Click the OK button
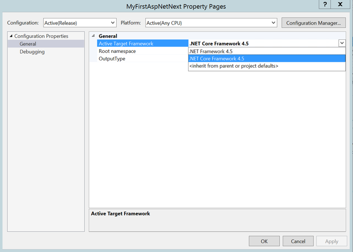The width and height of the screenshot is (353, 252). (264, 241)
